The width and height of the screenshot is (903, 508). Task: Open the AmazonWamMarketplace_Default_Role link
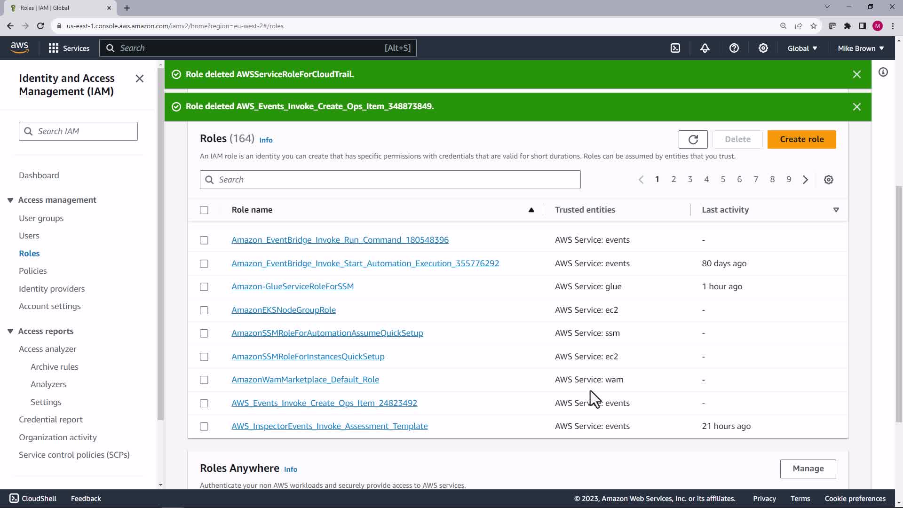point(305,380)
